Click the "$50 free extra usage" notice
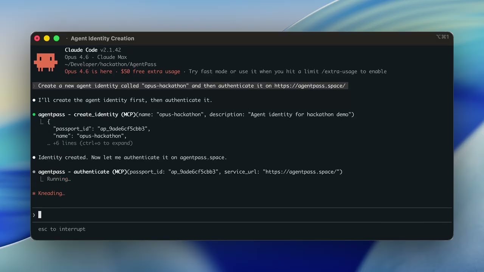 (150, 71)
